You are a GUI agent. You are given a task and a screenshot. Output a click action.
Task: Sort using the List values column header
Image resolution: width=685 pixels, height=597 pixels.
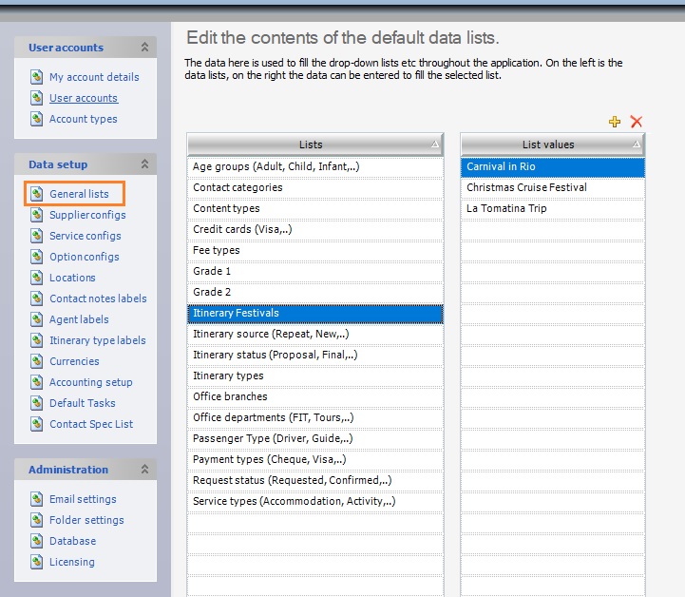tap(548, 144)
